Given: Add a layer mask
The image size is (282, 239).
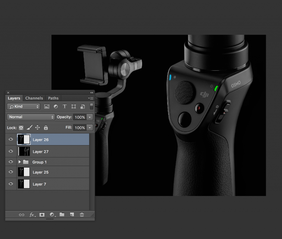Looking at the screenshot, I should (x=42, y=215).
